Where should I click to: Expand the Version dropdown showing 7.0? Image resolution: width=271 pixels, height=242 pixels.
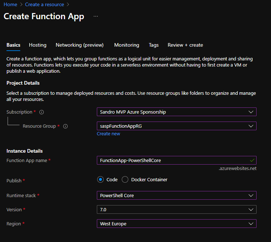click(176, 209)
